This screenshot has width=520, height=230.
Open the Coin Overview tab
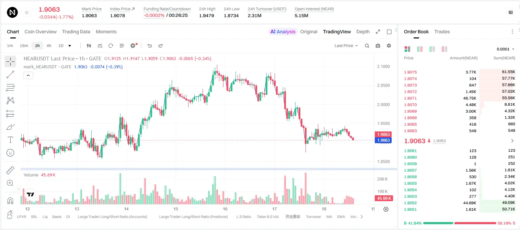pyautogui.click(x=41, y=32)
